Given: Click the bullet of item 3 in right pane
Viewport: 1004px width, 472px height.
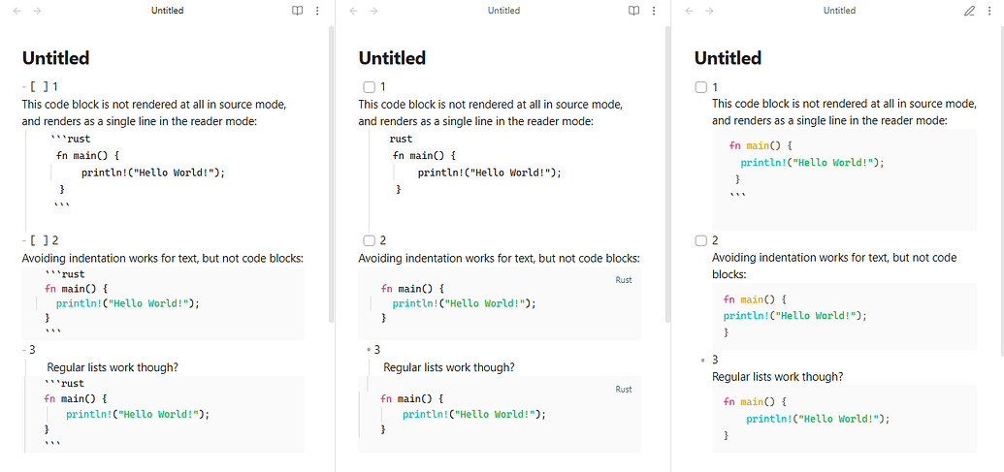Looking at the screenshot, I should coord(703,361).
